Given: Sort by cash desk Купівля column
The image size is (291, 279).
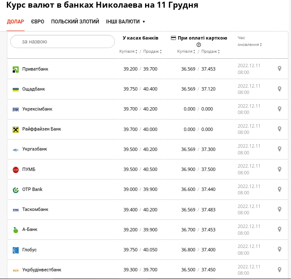Looking at the screenshot, I should pos(128,51).
